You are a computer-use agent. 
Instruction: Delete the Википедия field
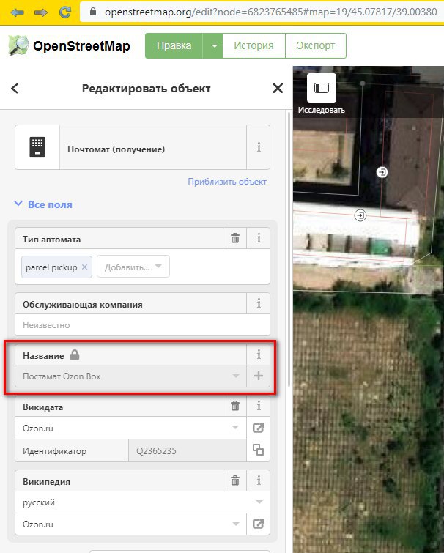pos(235,480)
